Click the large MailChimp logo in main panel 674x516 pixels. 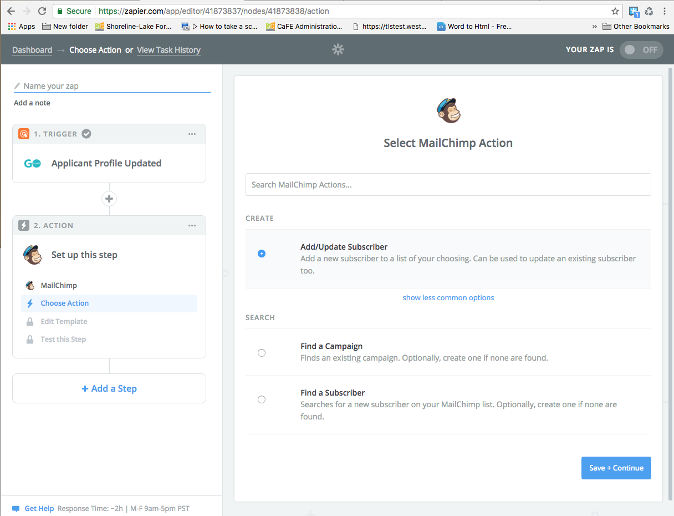448,110
